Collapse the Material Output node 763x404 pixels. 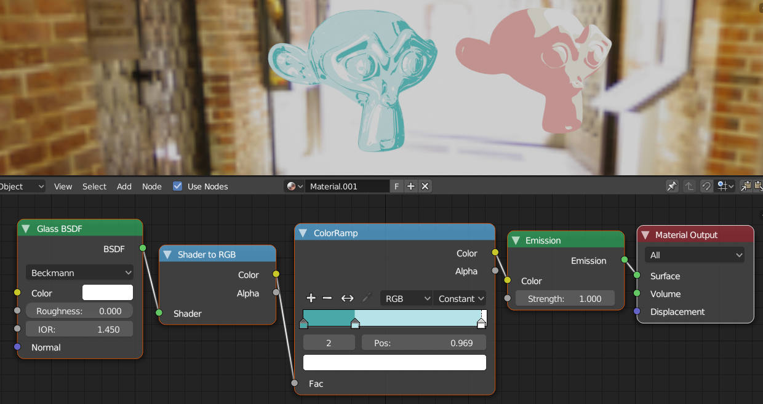click(x=645, y=235)
